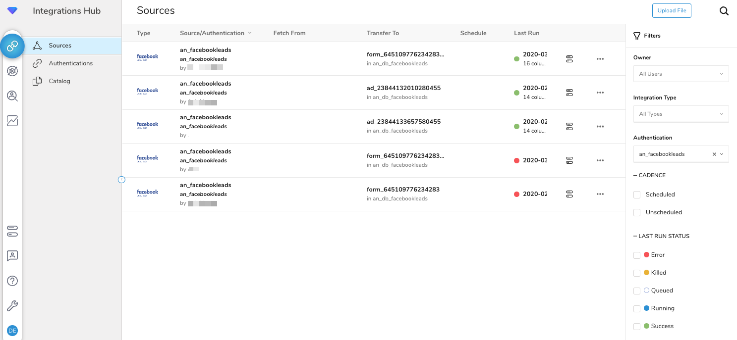The width and height of the screenshot is (737, 340).
Task: Open the Catalog menu item
Action: pos(59,81)
